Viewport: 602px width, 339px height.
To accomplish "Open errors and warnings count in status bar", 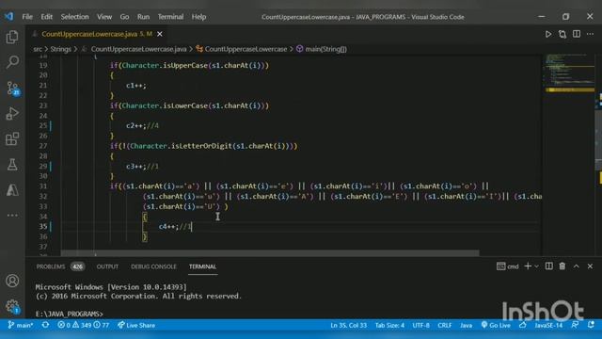I will [84, 325].
